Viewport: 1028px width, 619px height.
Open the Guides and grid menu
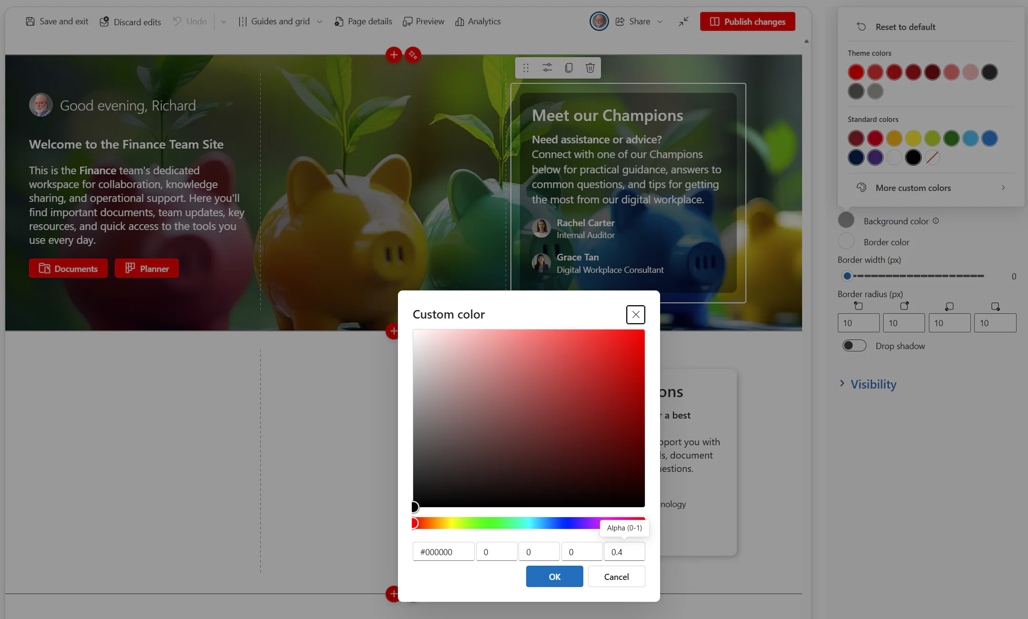coord(280,21)
